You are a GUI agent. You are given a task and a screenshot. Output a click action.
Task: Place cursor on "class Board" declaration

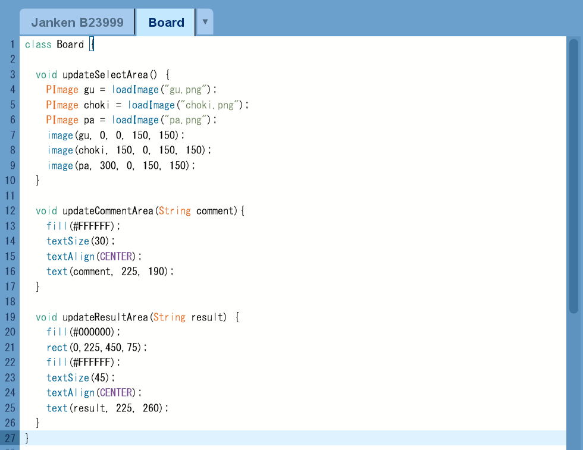click(55, 45)
